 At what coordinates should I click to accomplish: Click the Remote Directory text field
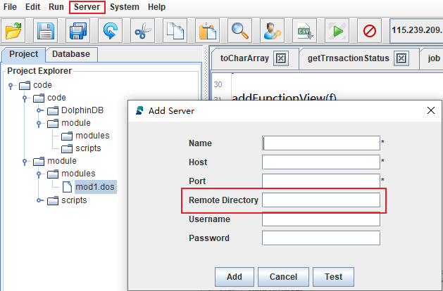tap(320, 200)
